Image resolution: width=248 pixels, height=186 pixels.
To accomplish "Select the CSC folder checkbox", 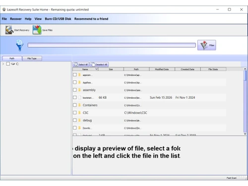I will tap(75, 113).
